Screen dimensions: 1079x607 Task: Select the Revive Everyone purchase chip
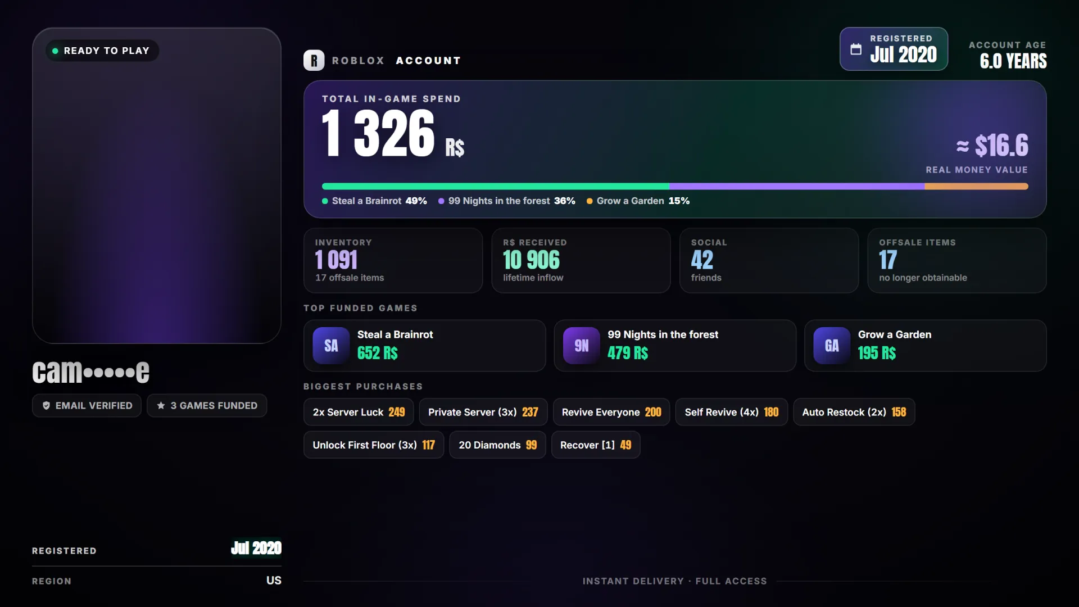(611, 412)
